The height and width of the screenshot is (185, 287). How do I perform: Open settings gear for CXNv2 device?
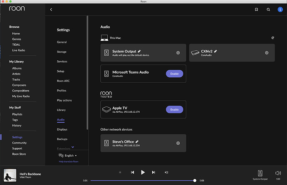267,53
